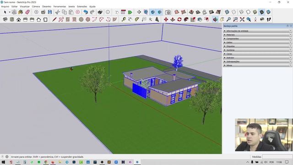Screen dimensions: 293x165
Task: Open Model Info with the circled i icon
Action: pyautogui.click(x=108, y=12)
